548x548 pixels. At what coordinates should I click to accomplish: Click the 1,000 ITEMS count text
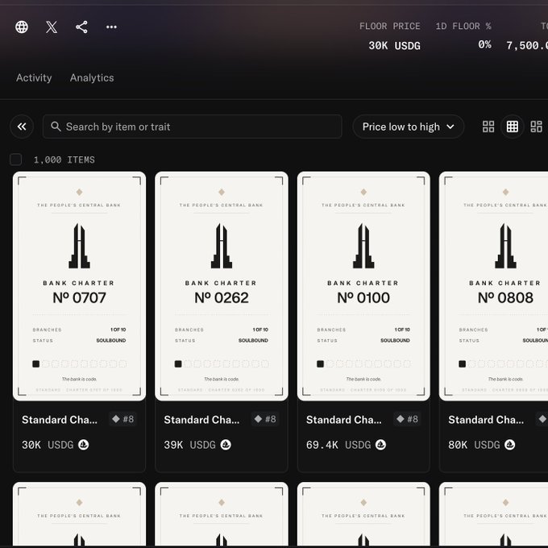click(x=64, y=160)
